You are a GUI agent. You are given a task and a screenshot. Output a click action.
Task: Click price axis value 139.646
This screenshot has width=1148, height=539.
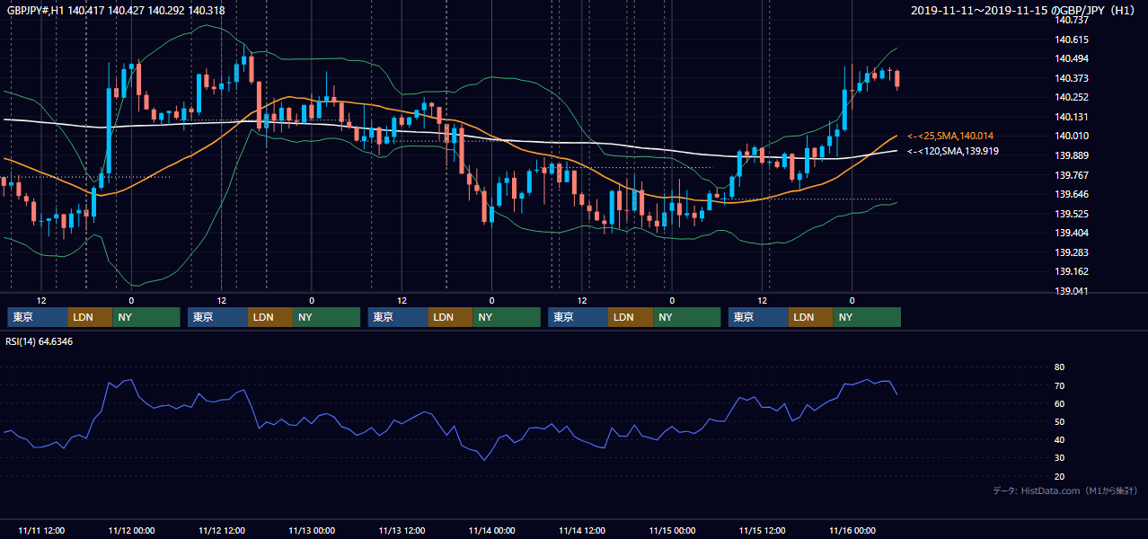tap(1072, 194)
